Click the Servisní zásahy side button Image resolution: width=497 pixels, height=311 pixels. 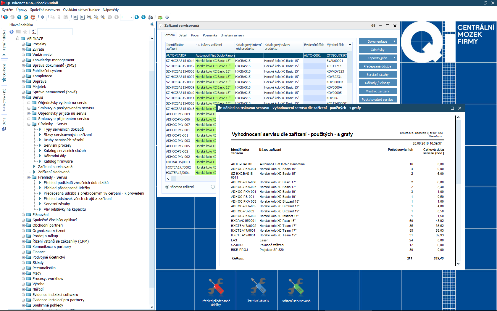pos(377,75)
